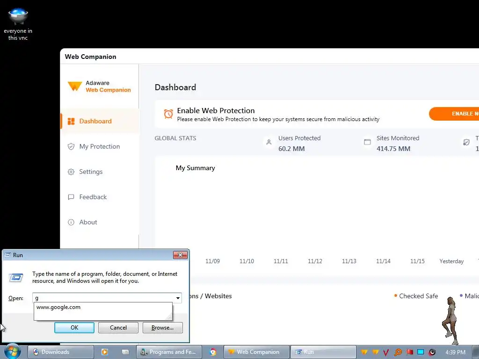Image resolution: width=479 pixels, height=359 pixels.
Task: Click the blue monitor tray icon
Action: (421, 352)
